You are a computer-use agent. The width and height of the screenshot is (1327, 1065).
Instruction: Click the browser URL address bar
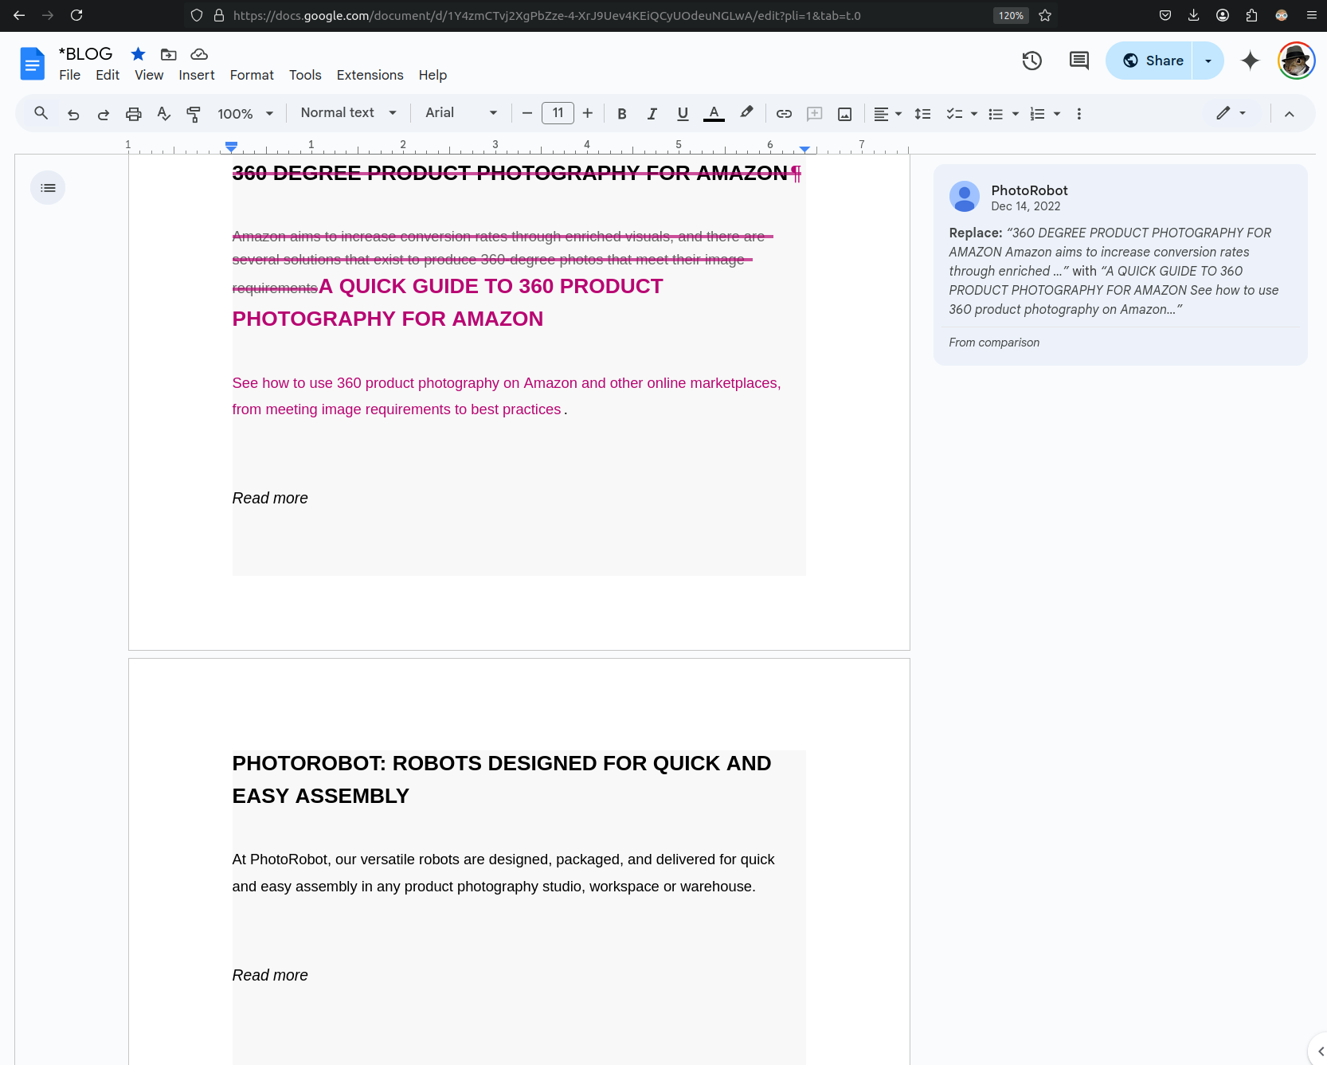click(x=547, y=15)
